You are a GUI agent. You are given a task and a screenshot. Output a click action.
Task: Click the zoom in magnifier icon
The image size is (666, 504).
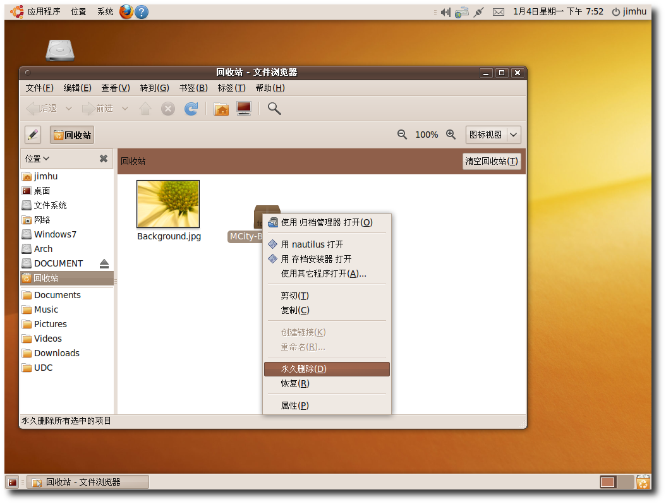tap(451, 135)
